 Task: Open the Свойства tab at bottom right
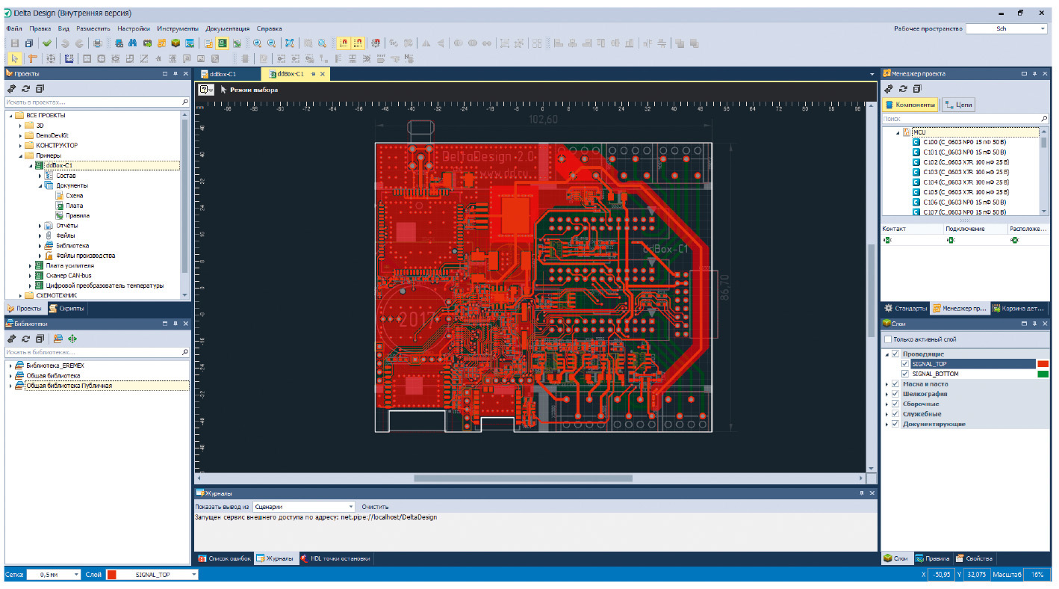point(974,558)
